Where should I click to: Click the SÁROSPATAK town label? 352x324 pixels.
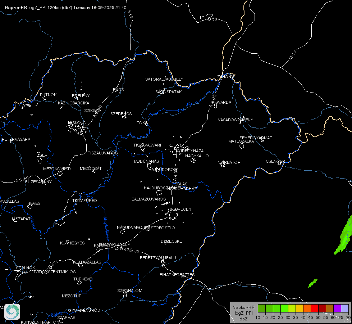pos(169,92)
